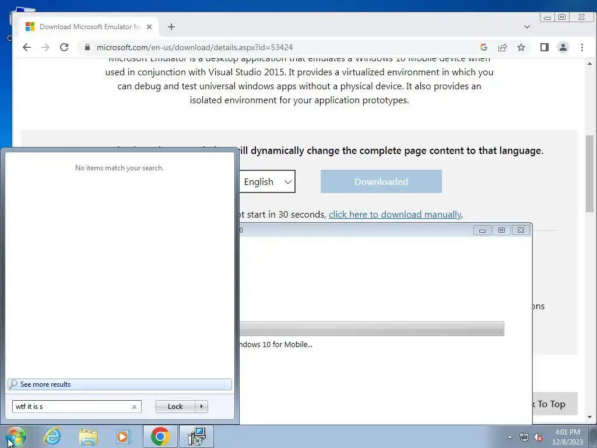Open a new Chrome tab
Screen dimensions: 597x448
click(x=171, y=27)
